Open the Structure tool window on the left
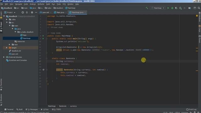 (1, 100)
